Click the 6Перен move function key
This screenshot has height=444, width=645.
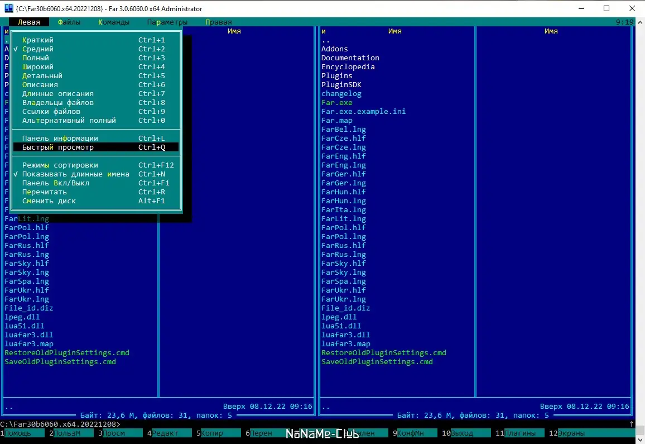(x=260, y=432)
